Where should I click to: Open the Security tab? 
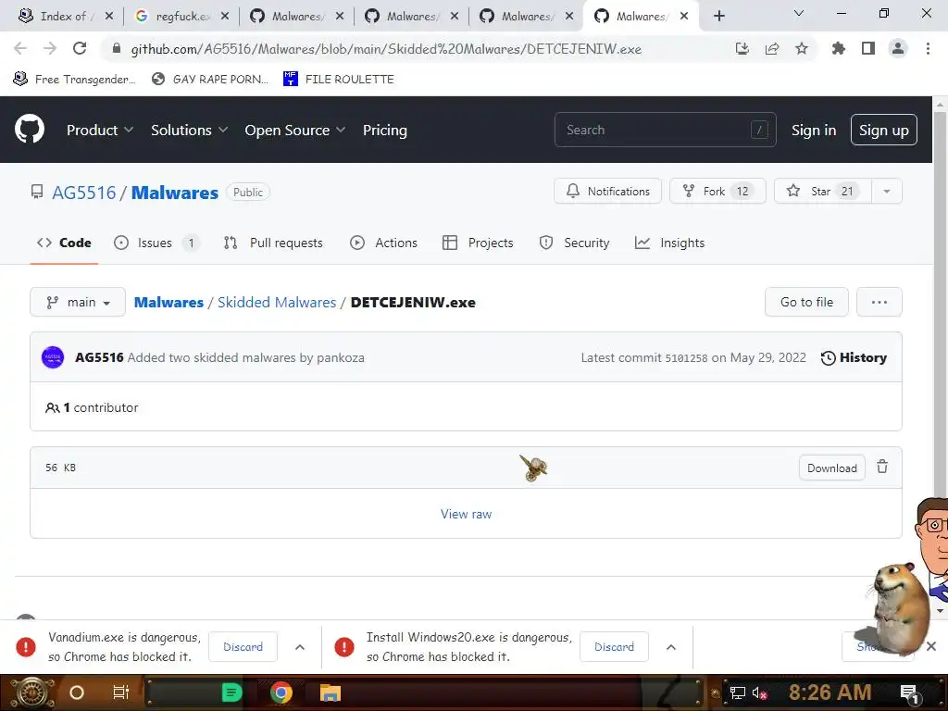(574, 243)
